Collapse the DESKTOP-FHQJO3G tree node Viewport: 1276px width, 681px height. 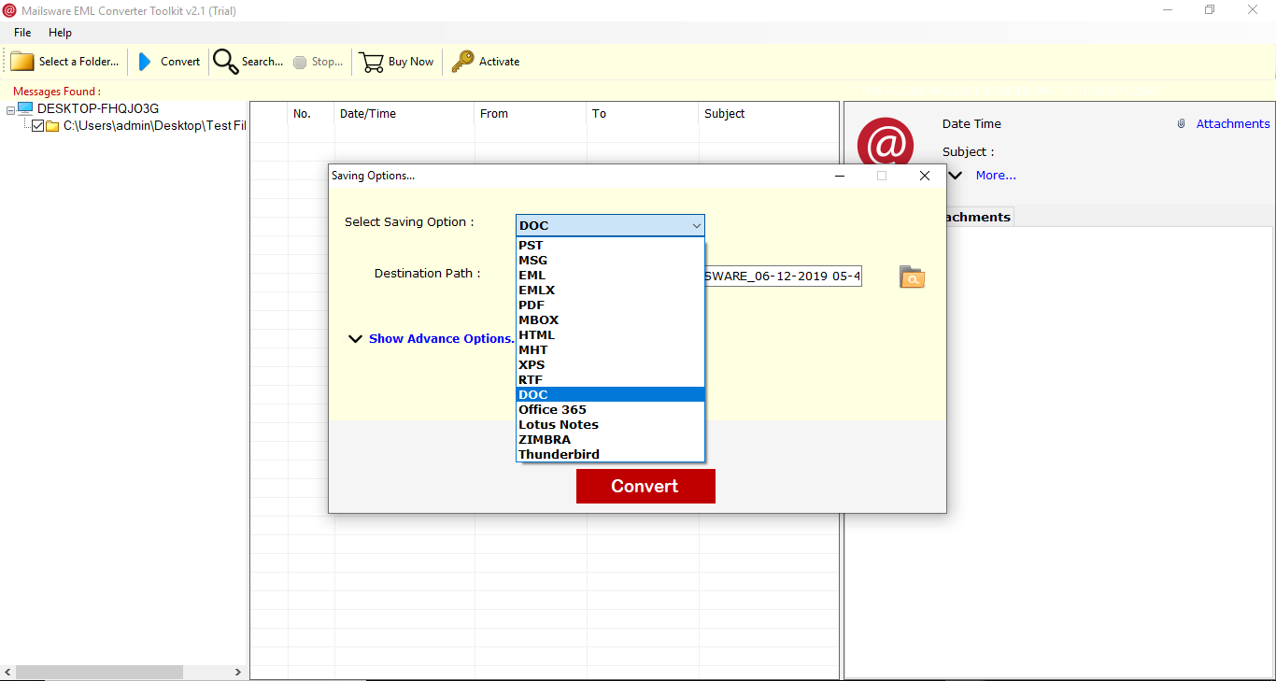pyautogui.click(x=10, y=110)
